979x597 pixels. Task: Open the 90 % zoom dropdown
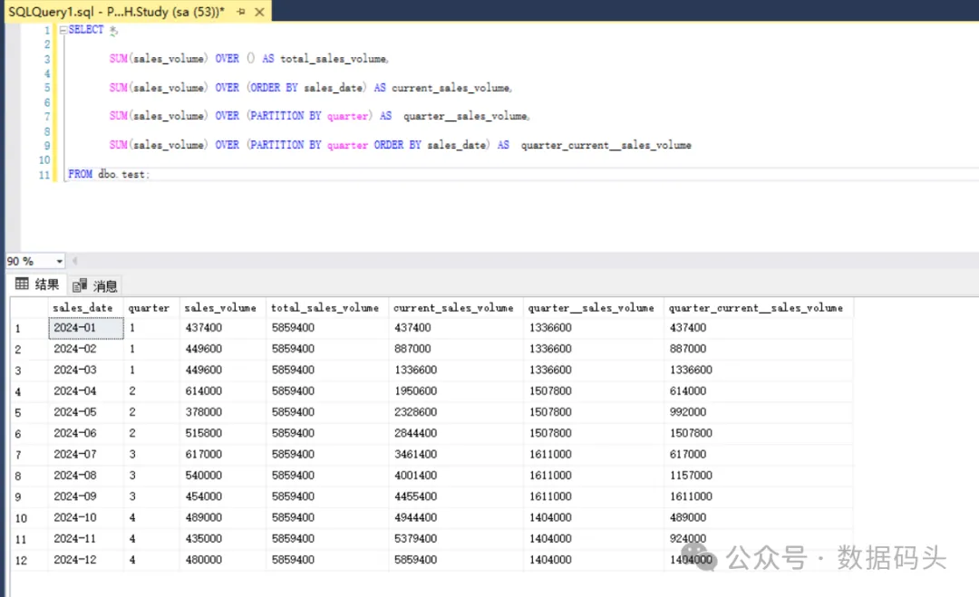tap(59, 262)
